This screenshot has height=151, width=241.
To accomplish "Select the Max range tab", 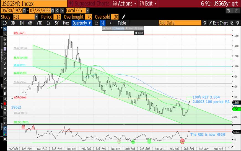I will pyautogui.click(x=66, y=23).
